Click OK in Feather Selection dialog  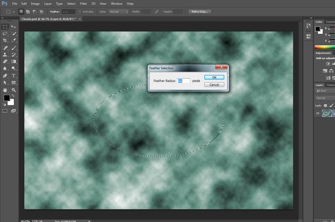(214, 77)
